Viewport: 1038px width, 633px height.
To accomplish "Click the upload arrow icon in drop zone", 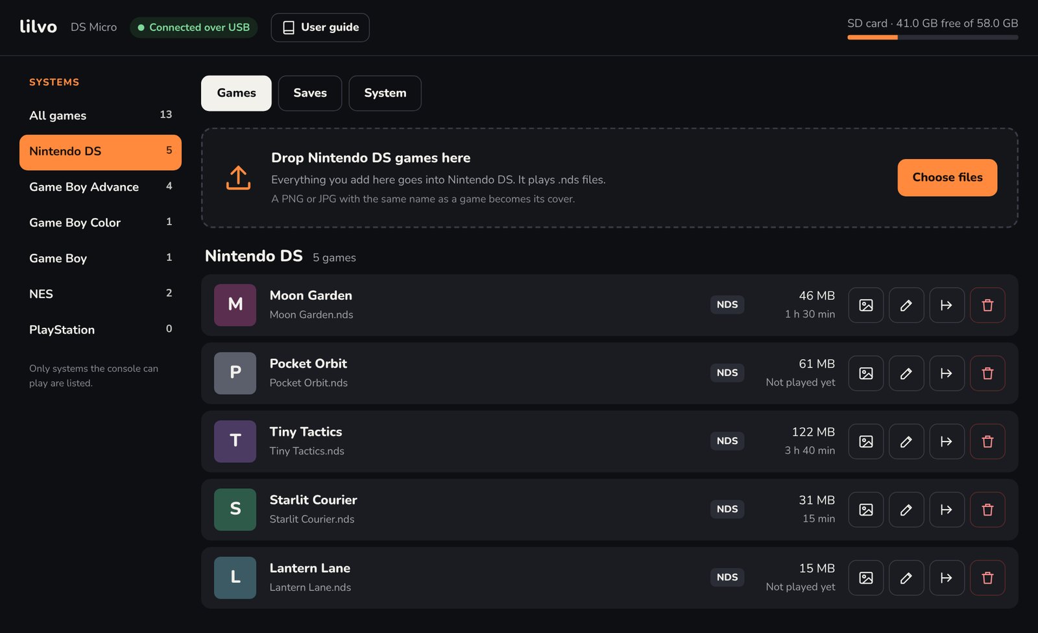I will (238, 178).
